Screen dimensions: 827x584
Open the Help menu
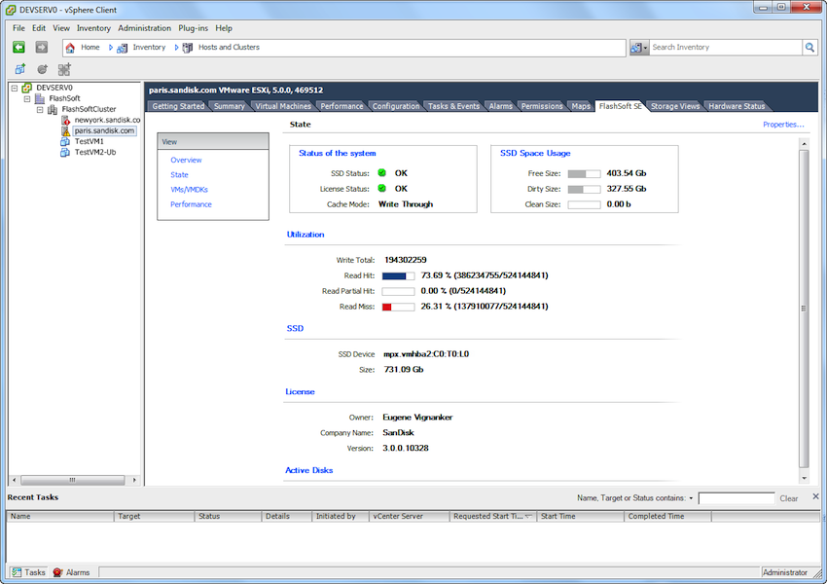[224, 28]
